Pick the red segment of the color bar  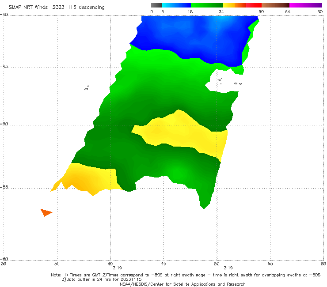point(254,5)
